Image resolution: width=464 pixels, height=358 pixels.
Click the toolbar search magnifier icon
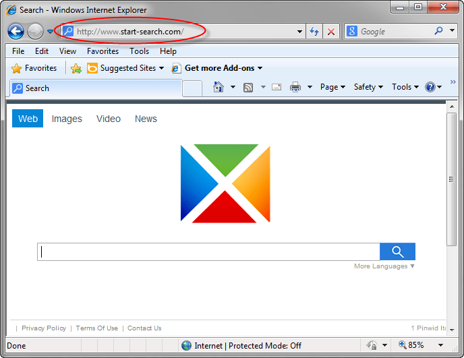(438, 31)
